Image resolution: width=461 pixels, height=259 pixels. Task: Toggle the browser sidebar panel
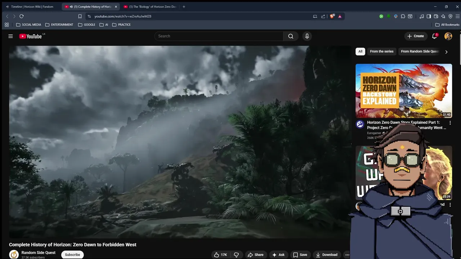point(429,16)
